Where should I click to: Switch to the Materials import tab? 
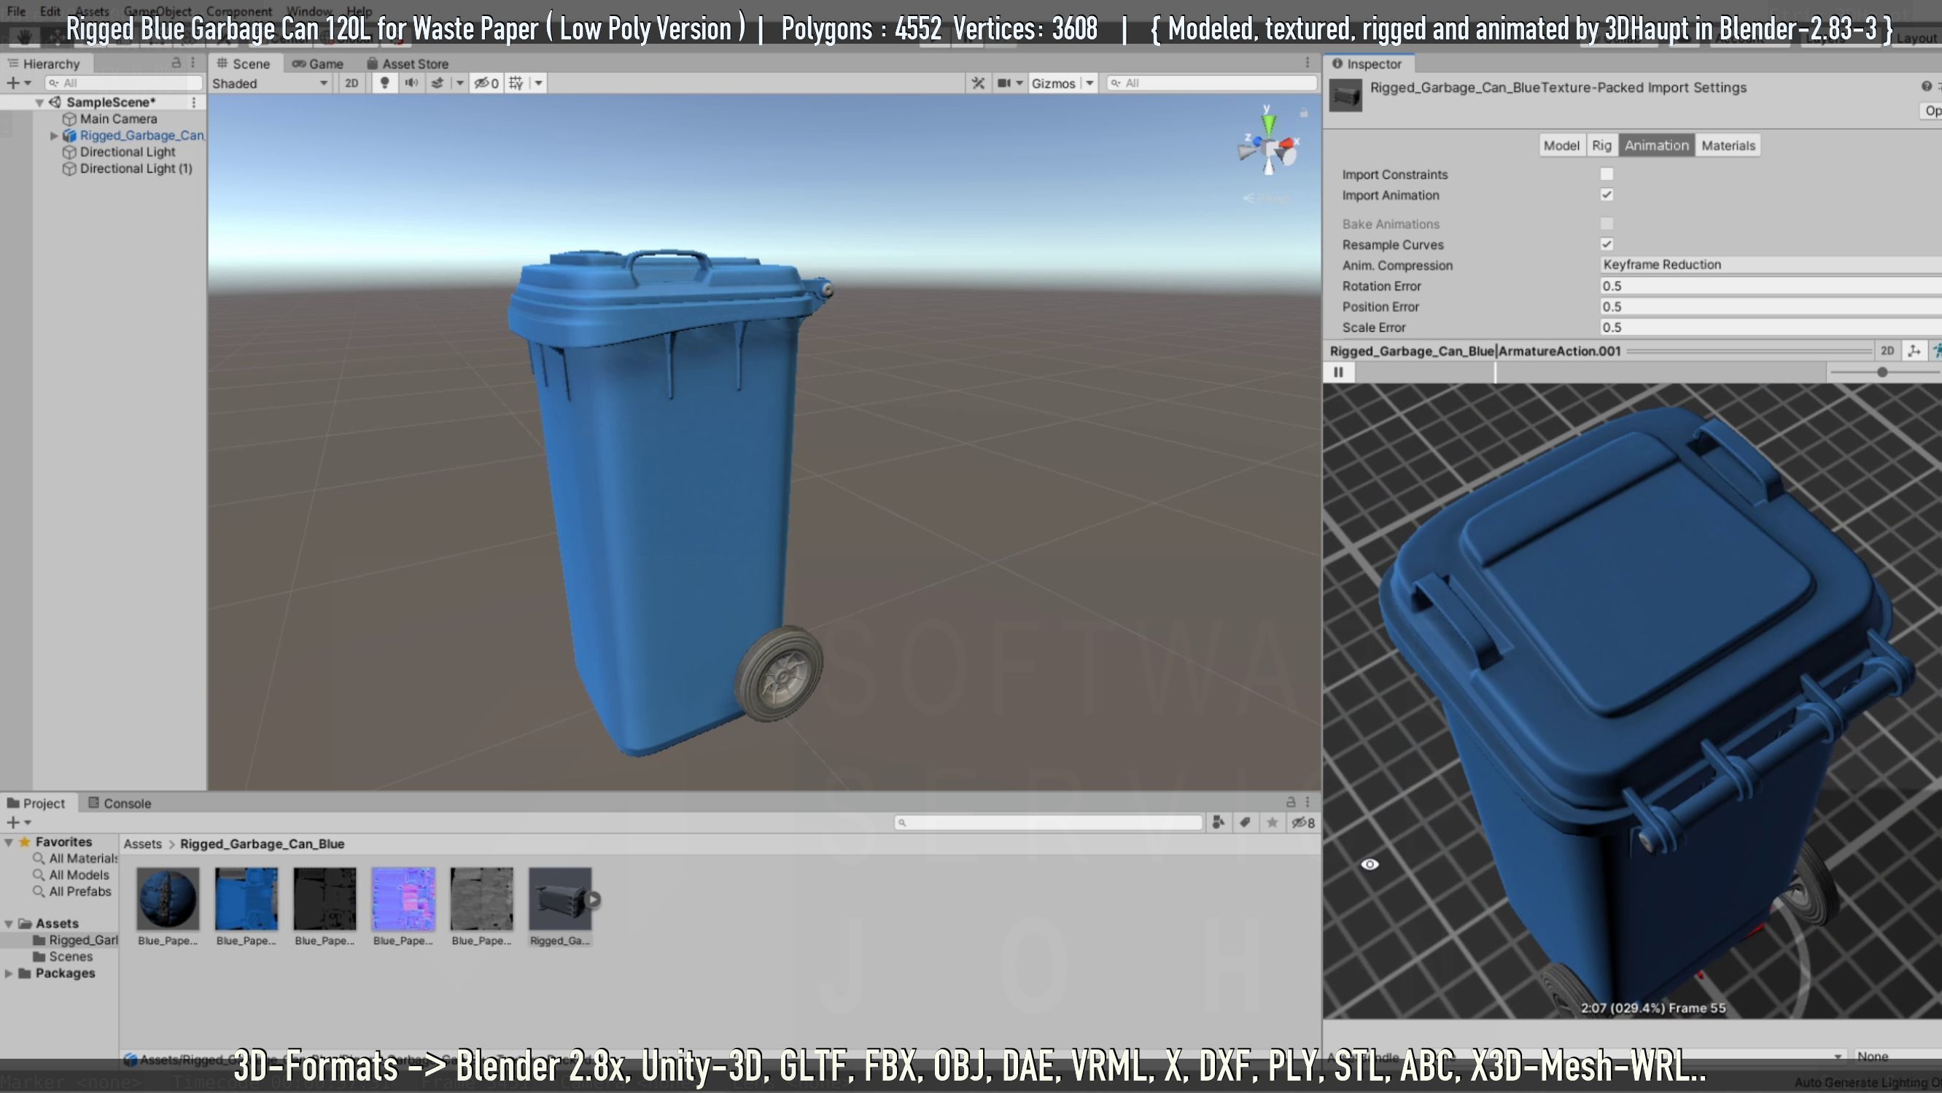(1728, 146)
